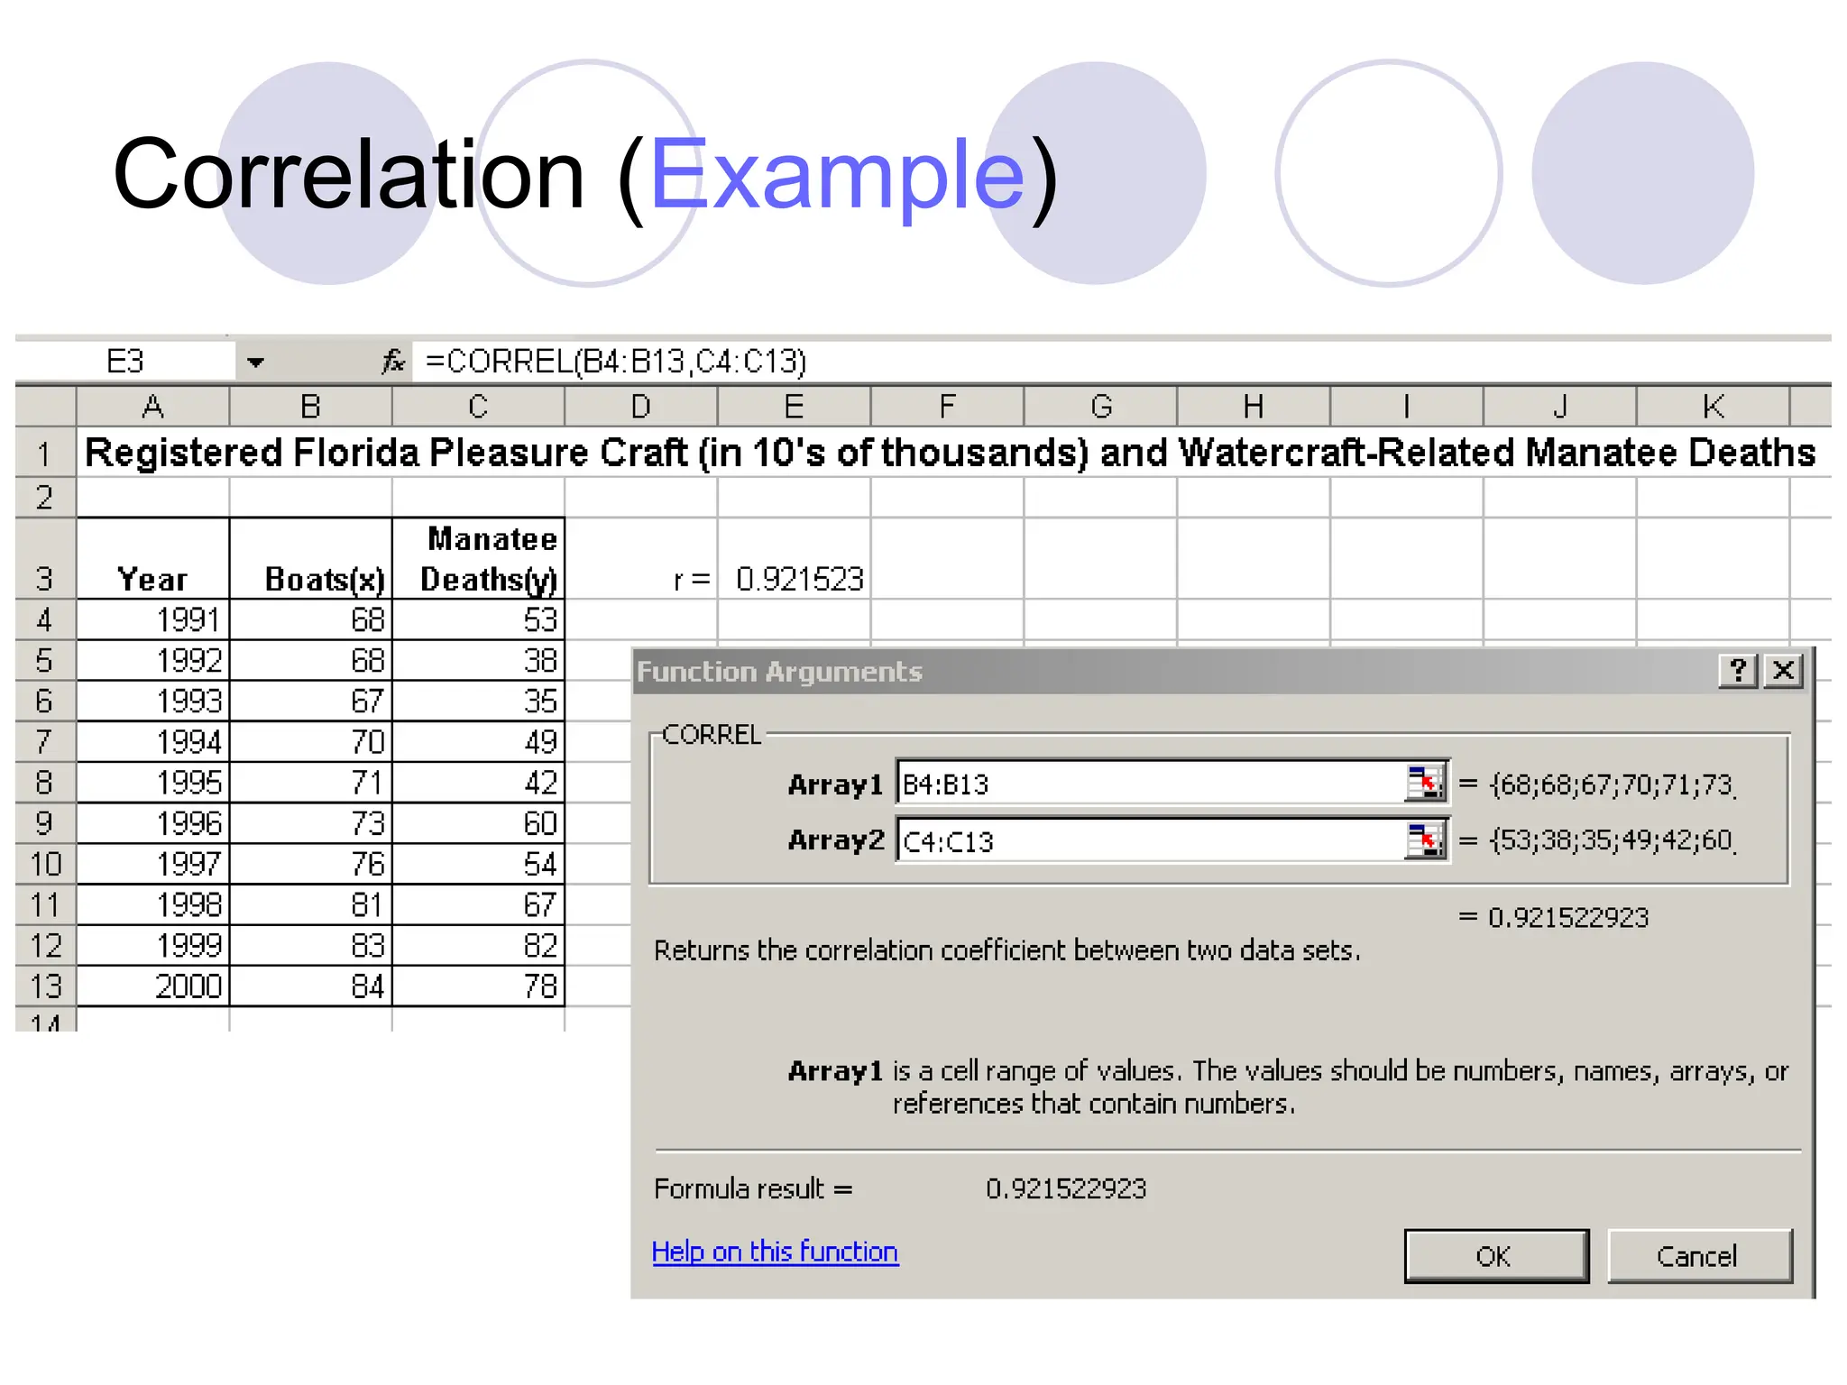Click the Boats(x) header cell
1847x1385 pixels.
[311, 559]
